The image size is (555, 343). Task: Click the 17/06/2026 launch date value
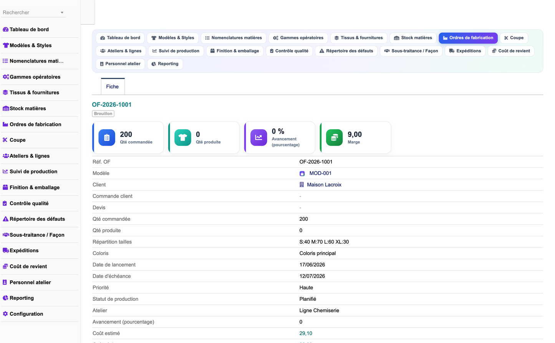312,265
